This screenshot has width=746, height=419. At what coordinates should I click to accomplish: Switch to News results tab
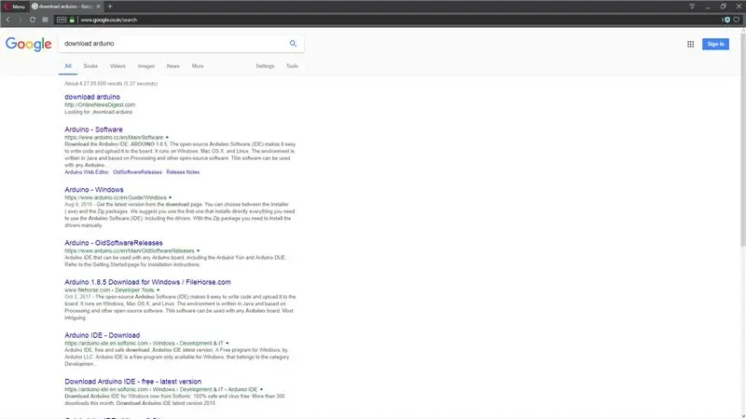click(x=173, y=66)
